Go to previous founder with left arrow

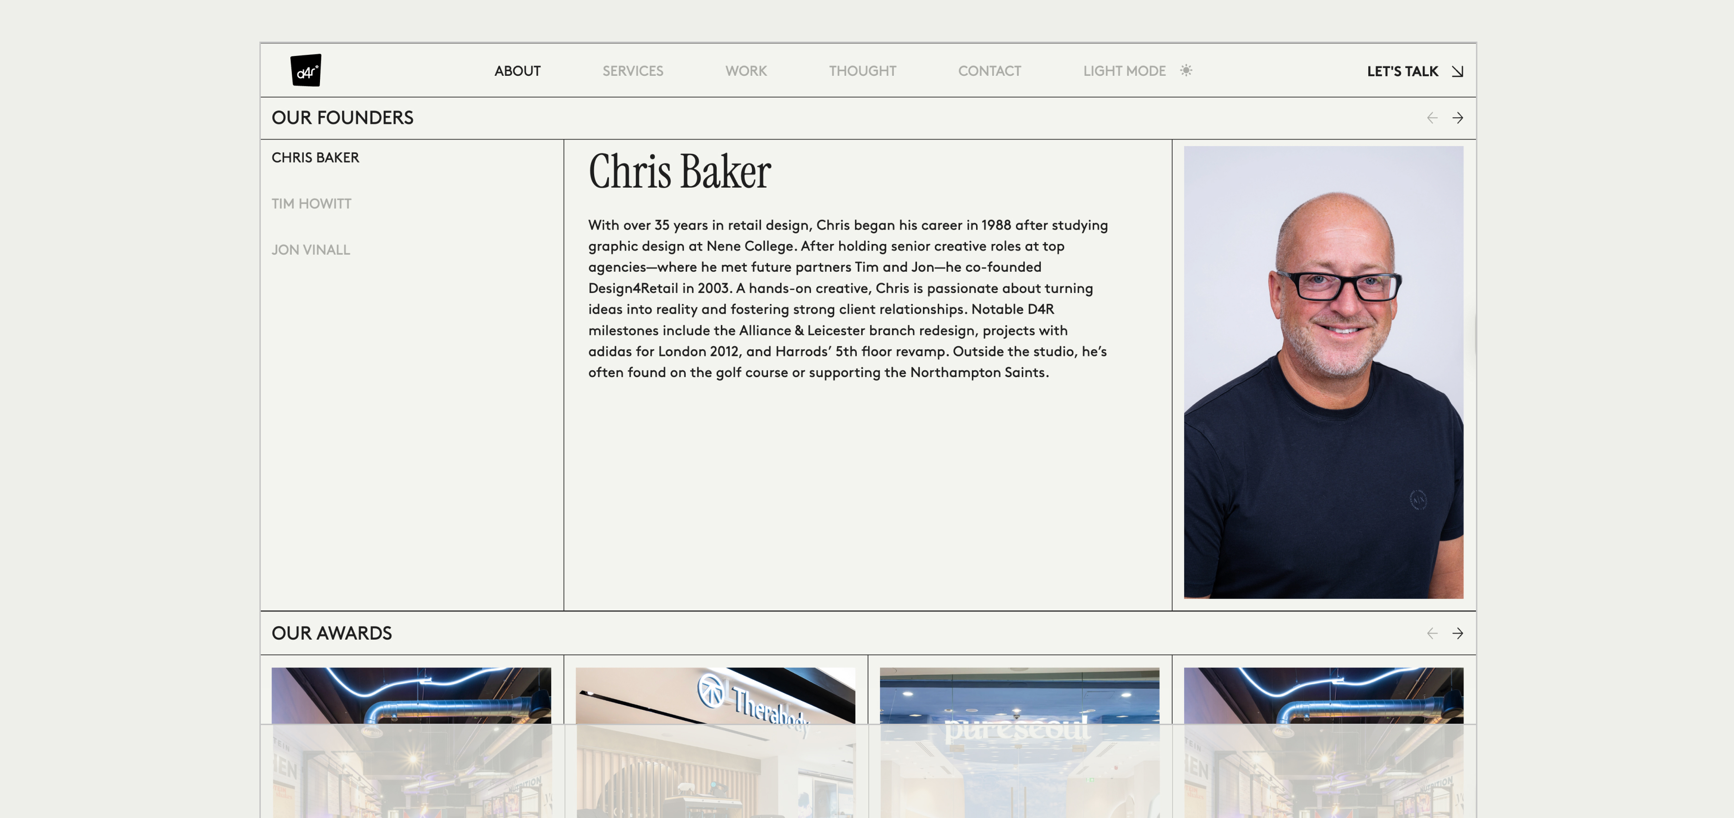click(1432, 118)
